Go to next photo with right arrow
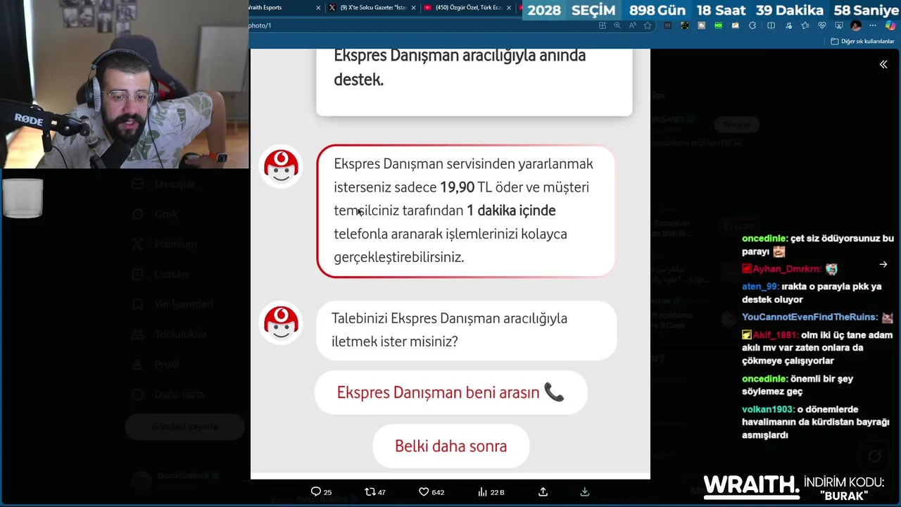Image resolution: width=901 pixels, height=507 pixels. click(883, 265)
